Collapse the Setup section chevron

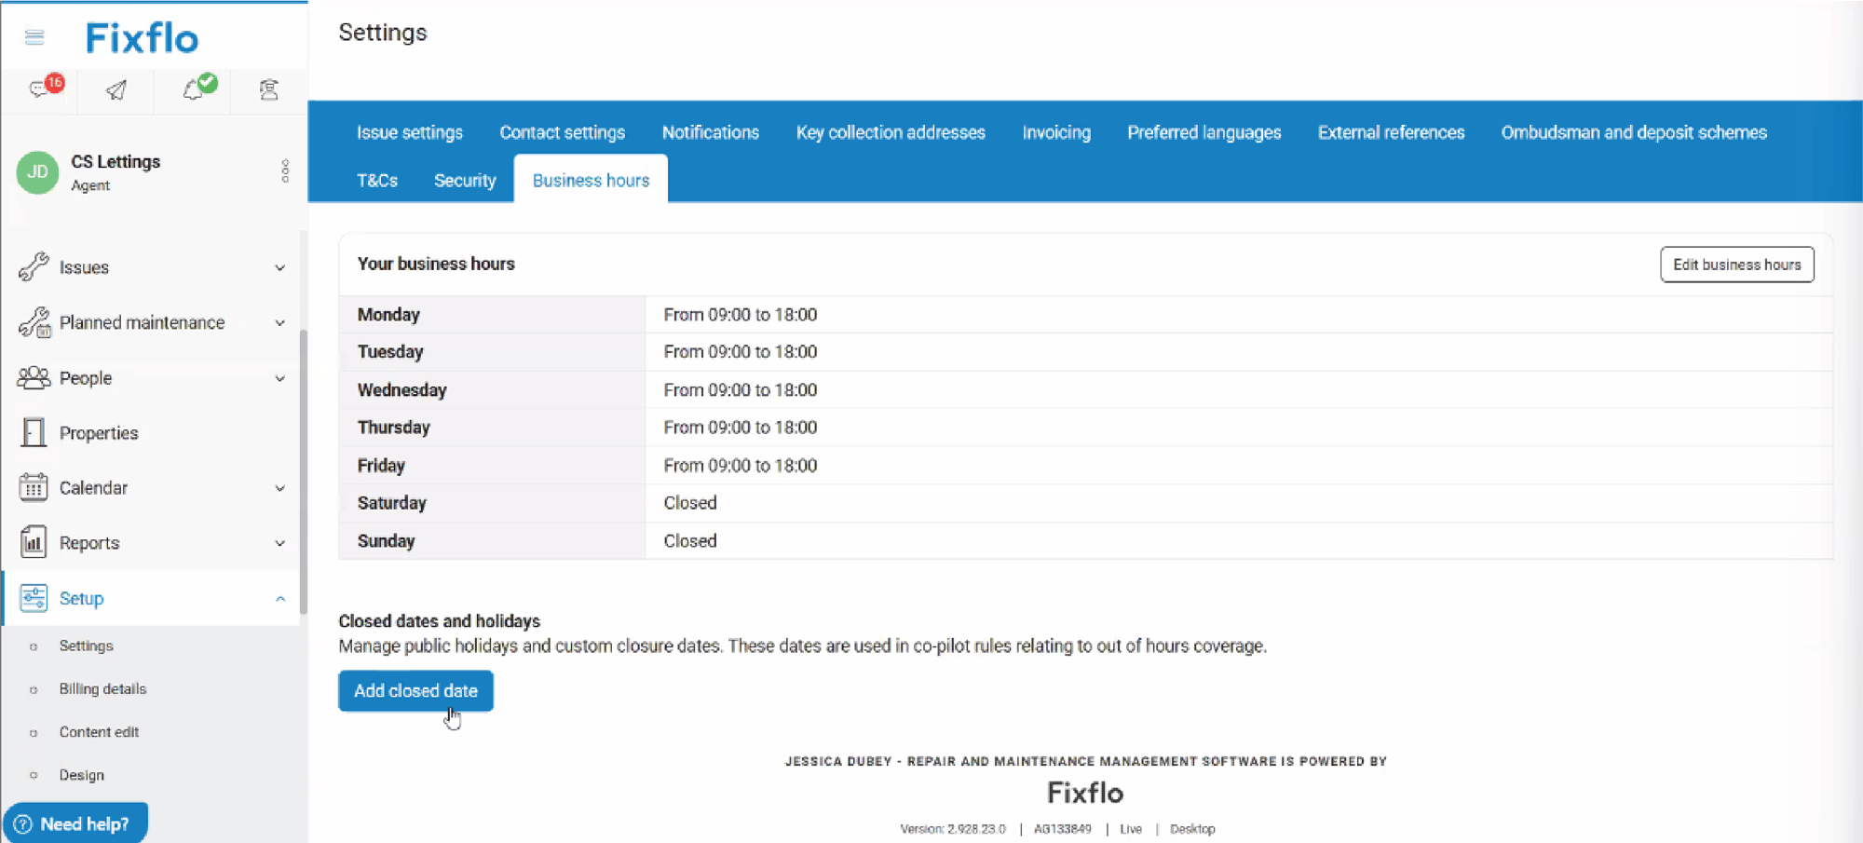pyautogui.click(x=279, y=599)
